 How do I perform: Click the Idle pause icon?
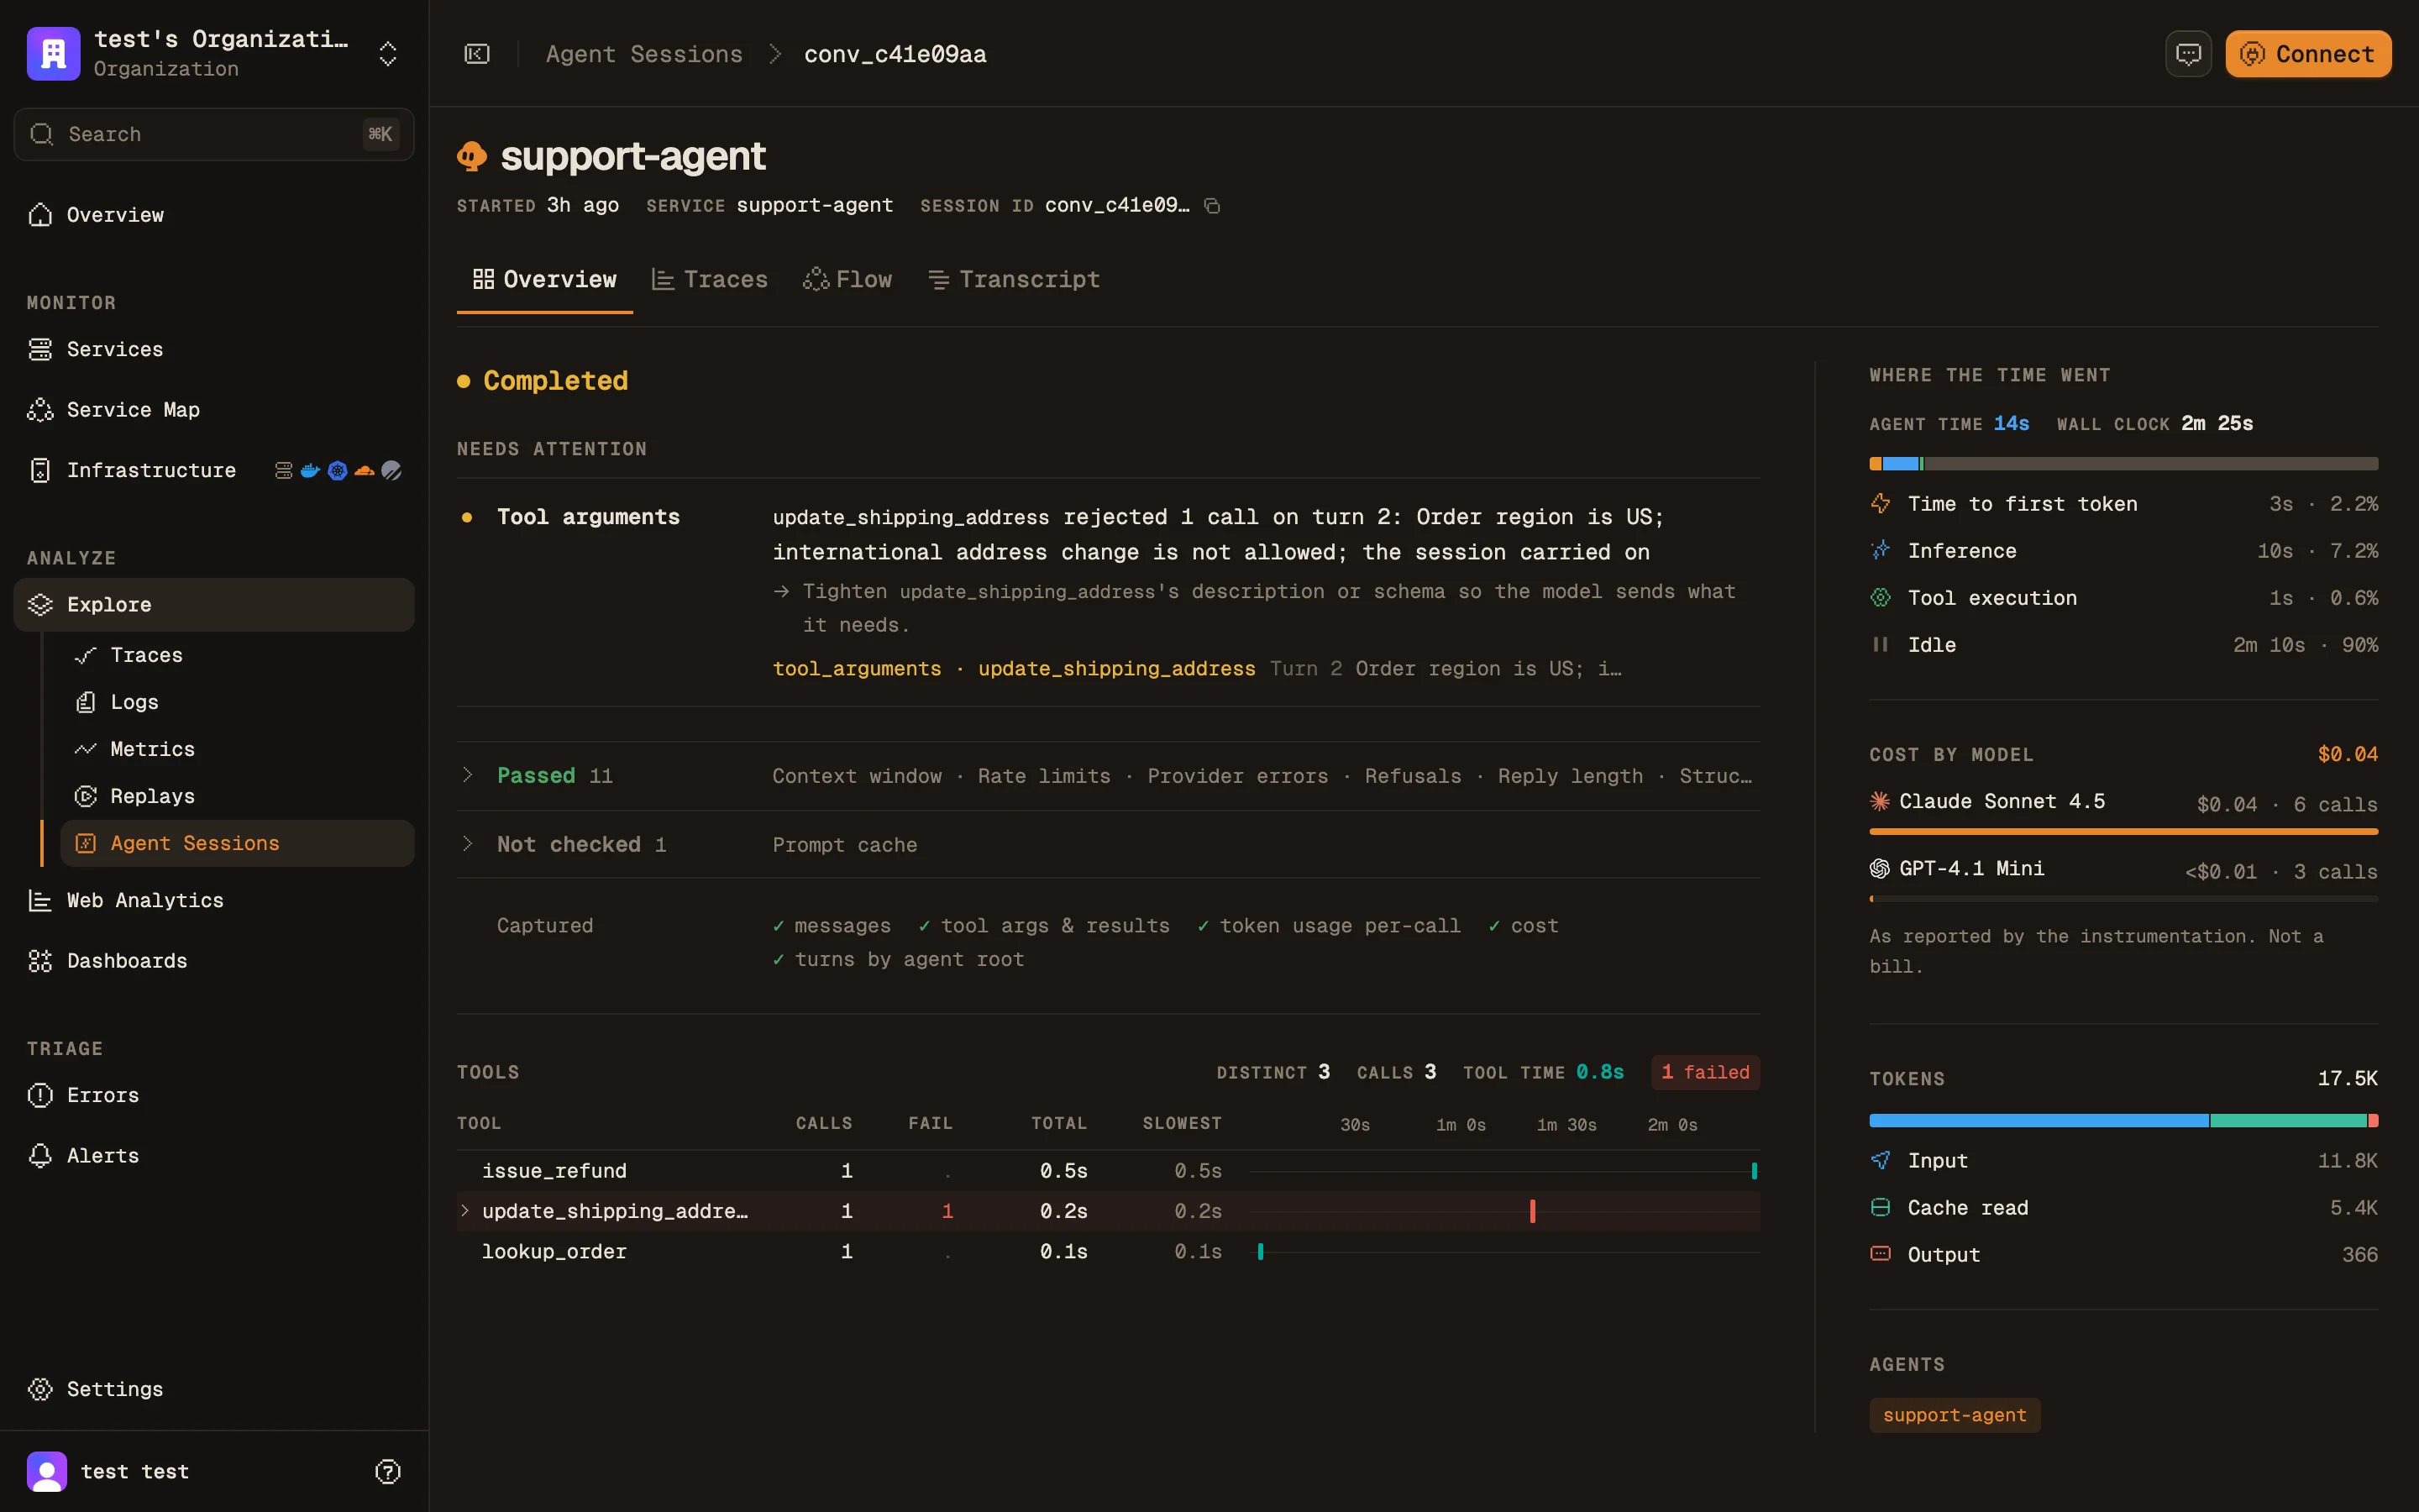[x=1881, y=645]
